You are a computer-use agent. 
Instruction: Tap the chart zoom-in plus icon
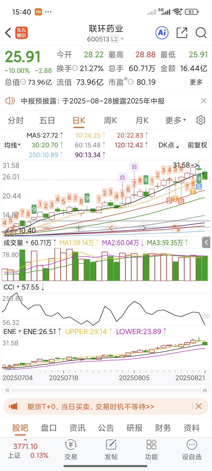click(x=79, y=228)
